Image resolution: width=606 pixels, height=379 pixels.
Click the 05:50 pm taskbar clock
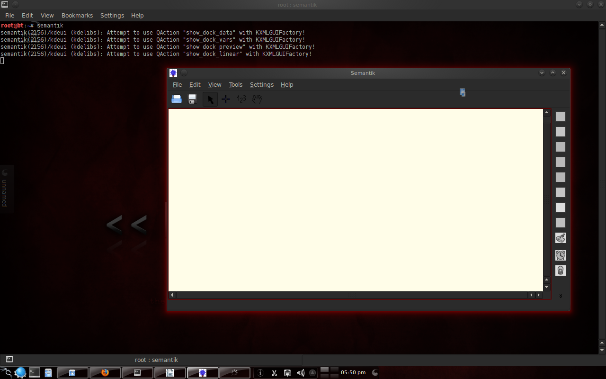(353, 373)
